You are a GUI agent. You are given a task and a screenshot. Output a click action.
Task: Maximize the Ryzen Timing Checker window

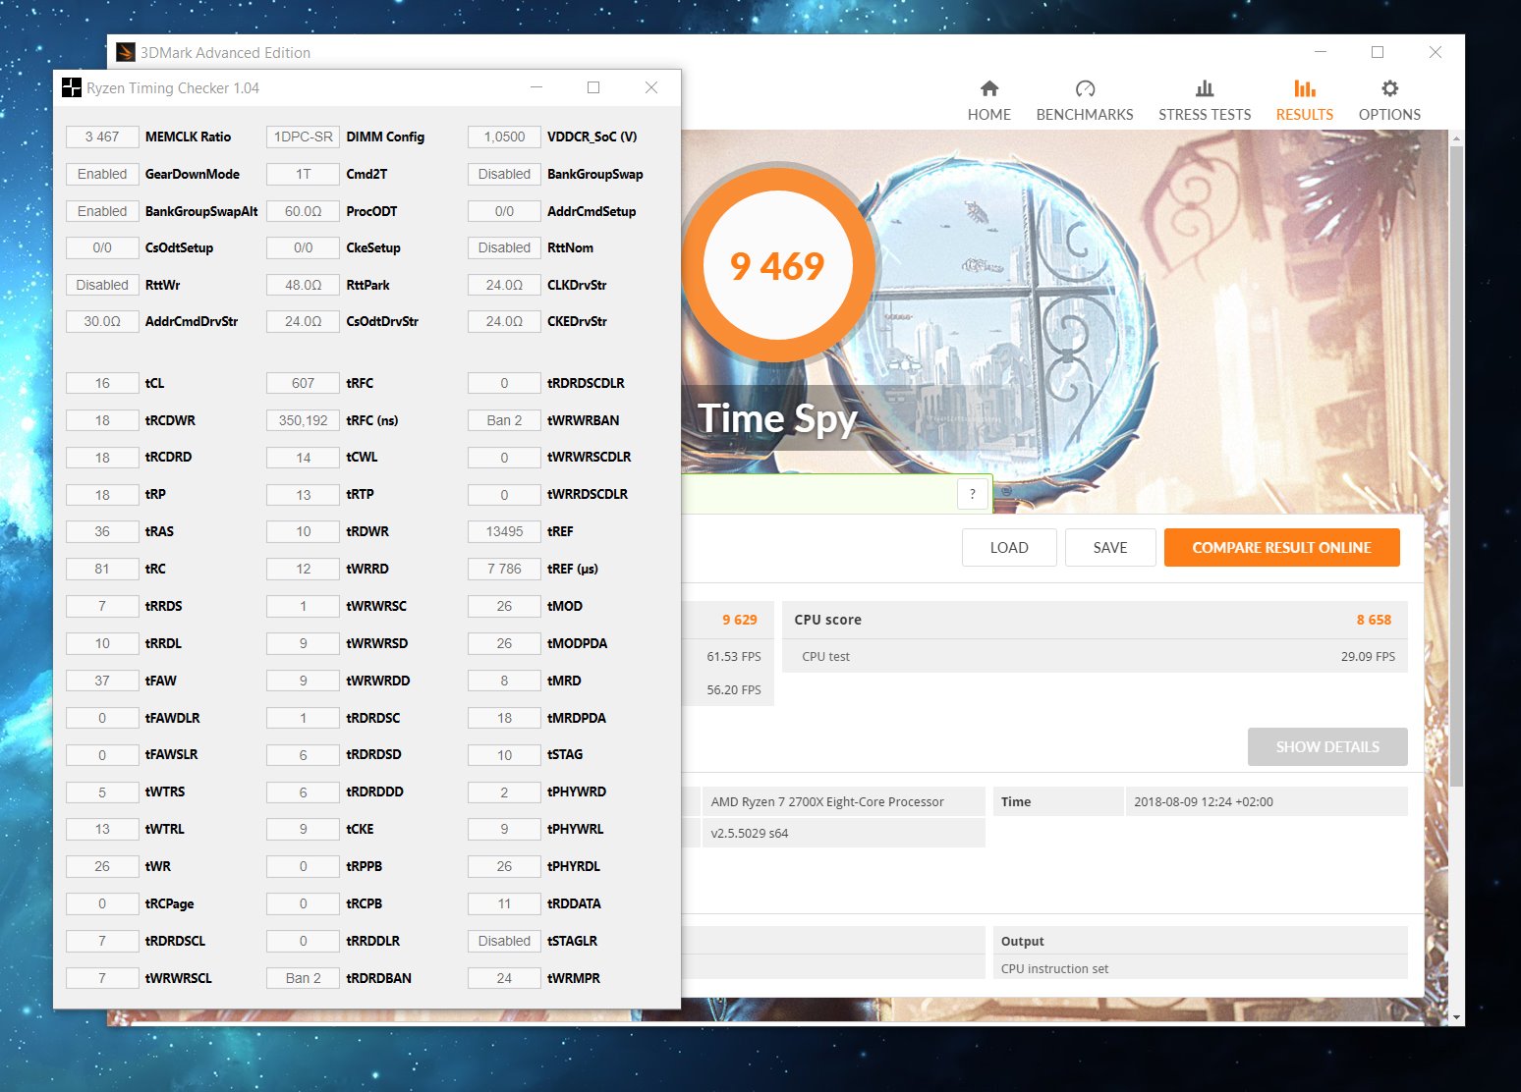[593, 87]
